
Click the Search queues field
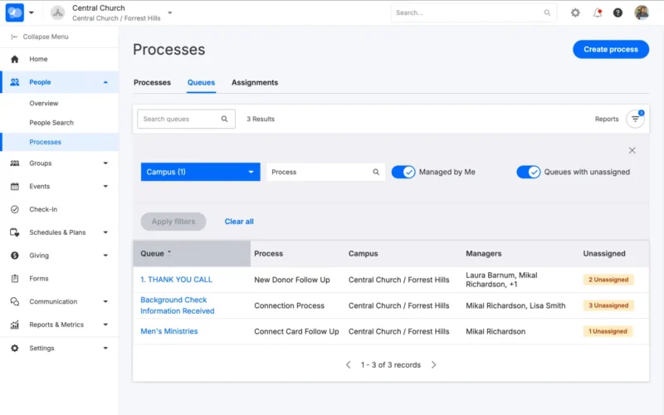[x=186, y=119]
